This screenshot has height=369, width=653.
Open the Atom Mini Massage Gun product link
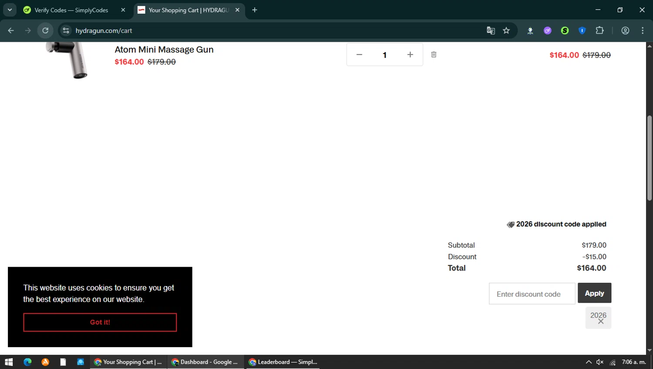(x=164, y=50)
